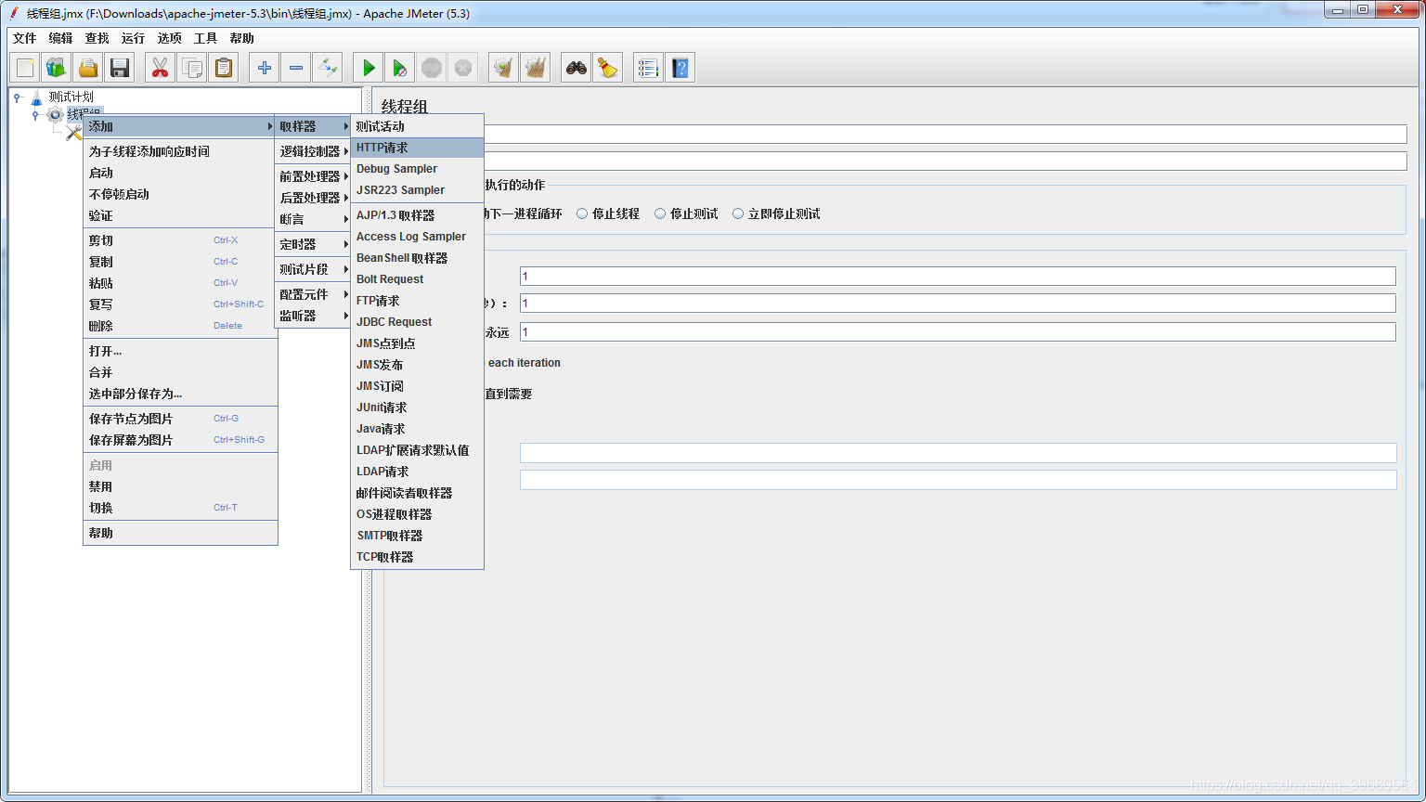The width and height of the screenshot is (1426, 802).
Task: Select the 立即停止测试 radio button
Action: tap(738, 213)
